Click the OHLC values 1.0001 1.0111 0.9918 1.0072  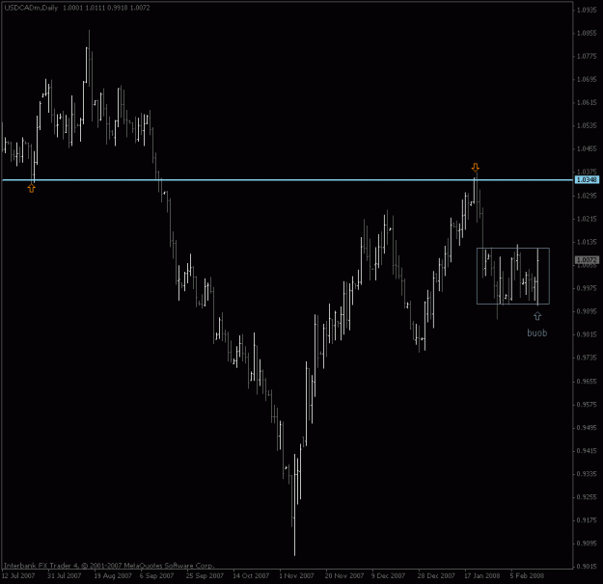coord(106,8)
